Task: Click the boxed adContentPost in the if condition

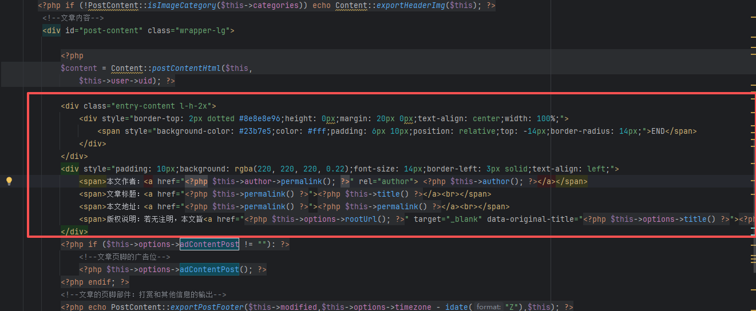Action: [209, 244]
